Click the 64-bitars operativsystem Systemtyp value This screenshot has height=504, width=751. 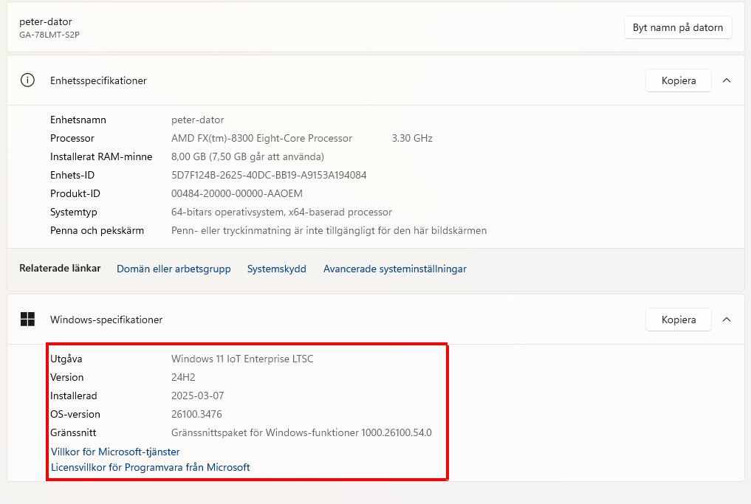281,212
